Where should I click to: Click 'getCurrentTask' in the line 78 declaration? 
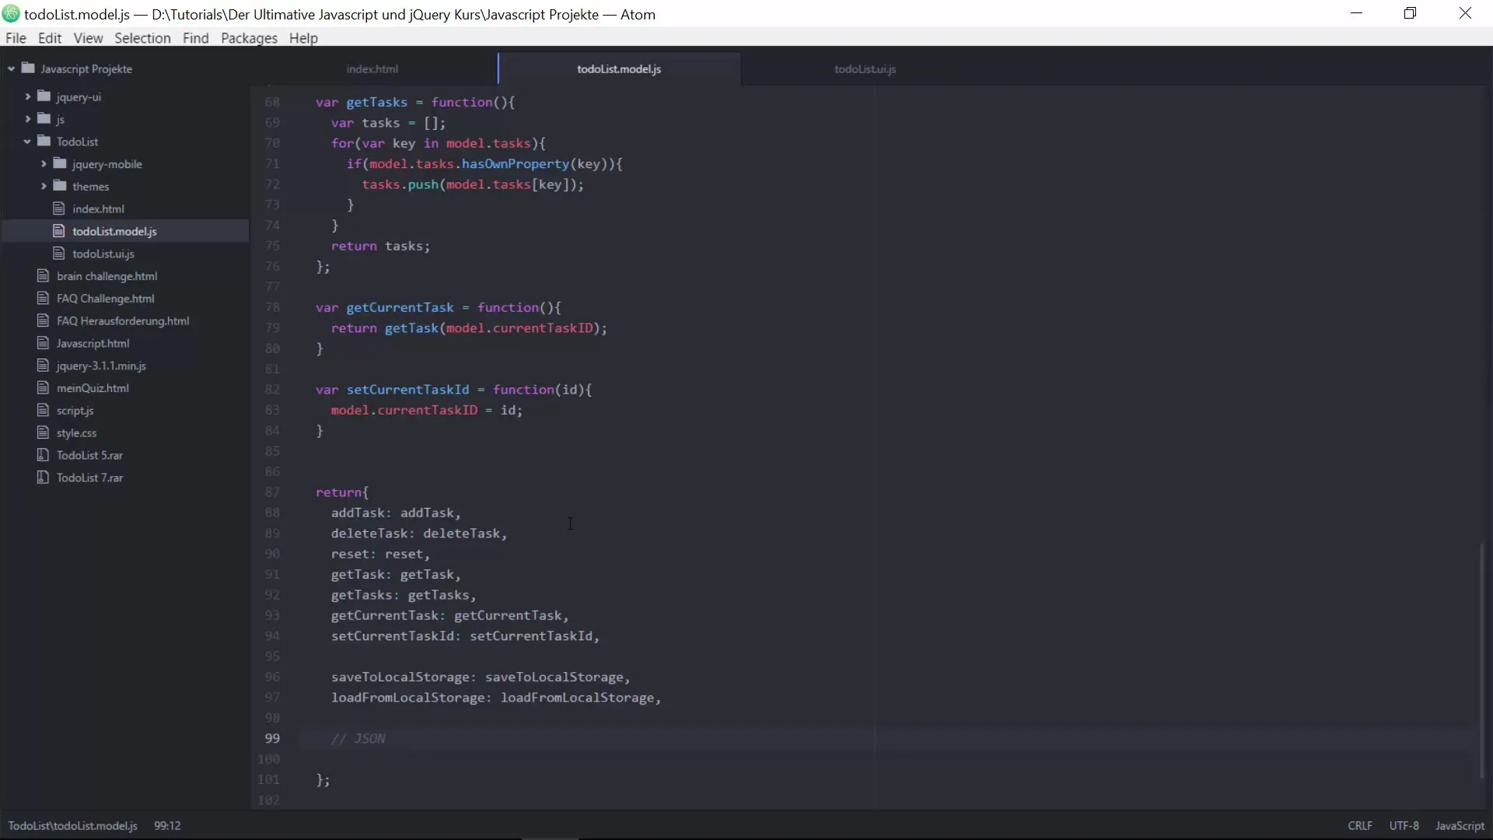tap(400, 307)
